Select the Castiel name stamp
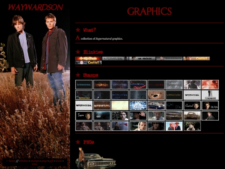The width and height of the screenshot is (225, 169). pos(192,105)
